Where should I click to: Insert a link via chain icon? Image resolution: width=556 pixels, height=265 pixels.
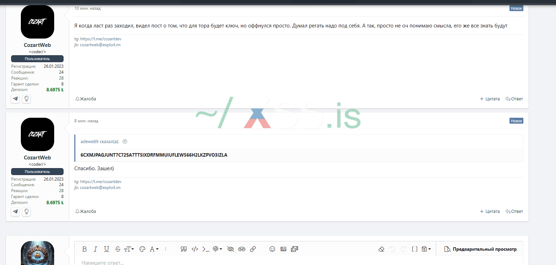point(253,249)
